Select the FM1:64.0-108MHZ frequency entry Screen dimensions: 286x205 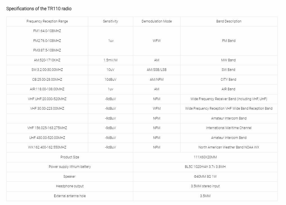[x=47, y=31]
